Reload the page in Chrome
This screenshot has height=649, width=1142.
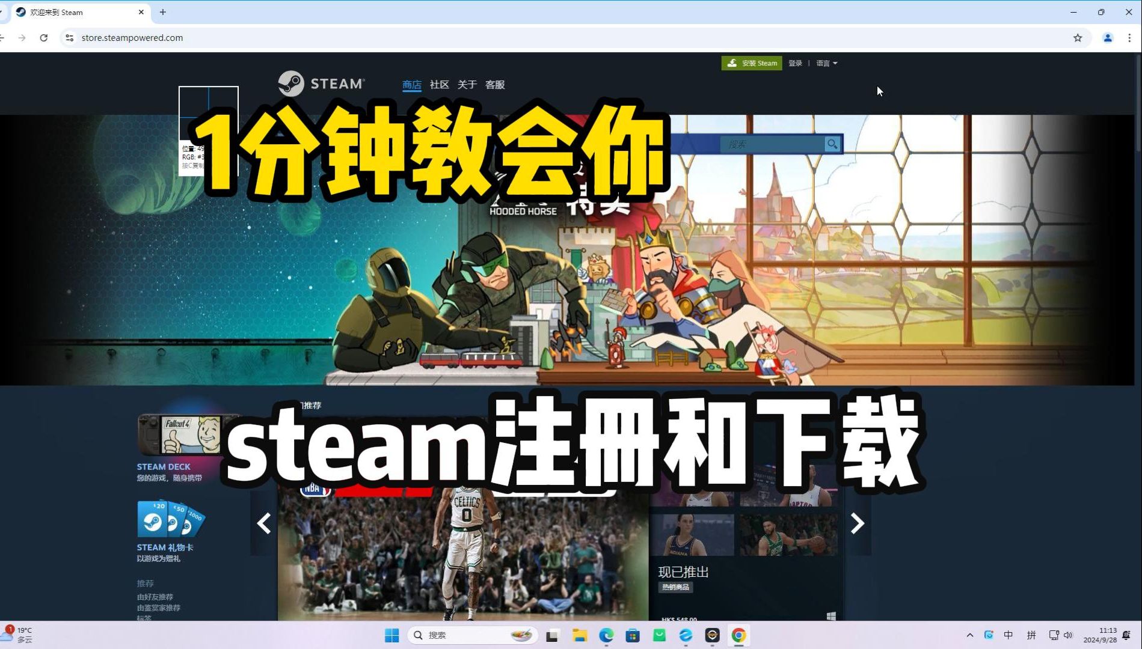point(44,38)
